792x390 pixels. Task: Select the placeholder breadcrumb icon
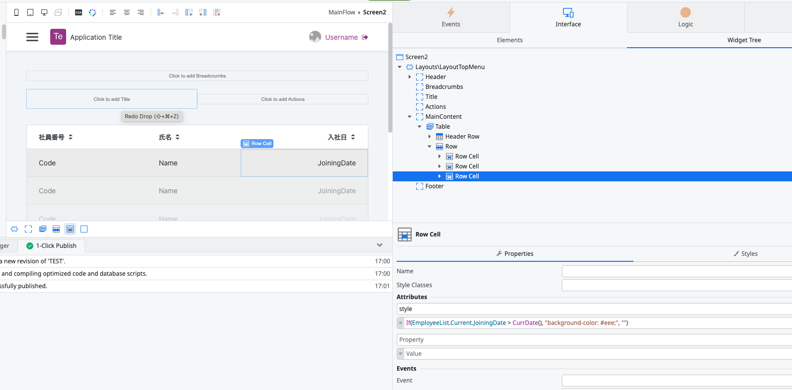click(x=28, y=229)
